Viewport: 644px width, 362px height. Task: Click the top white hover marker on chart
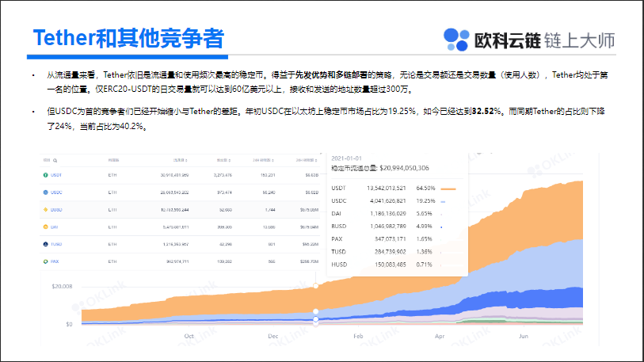pyautogui.click(x=316, y=286)
